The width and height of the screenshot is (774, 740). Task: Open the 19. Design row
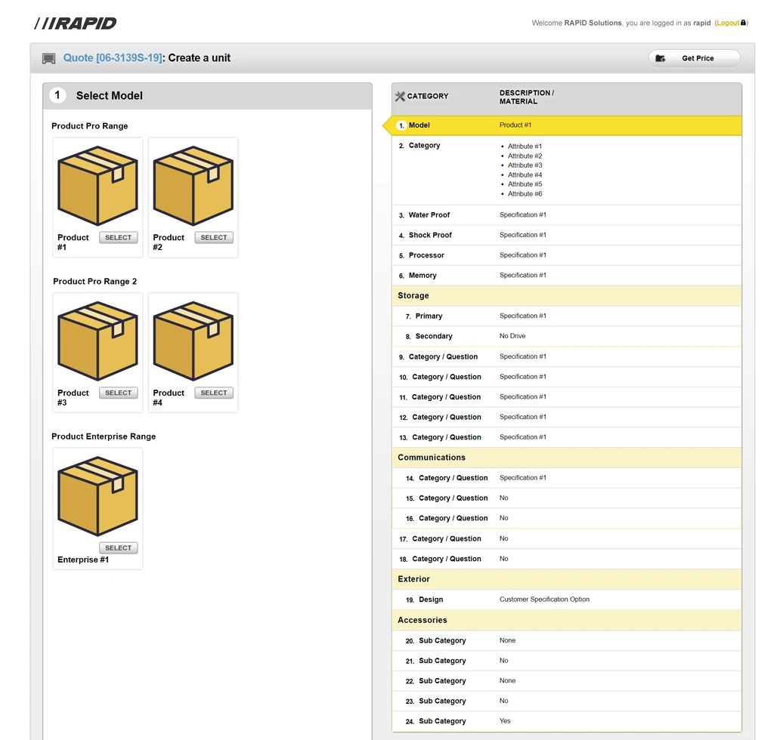[x=566, y=600]
